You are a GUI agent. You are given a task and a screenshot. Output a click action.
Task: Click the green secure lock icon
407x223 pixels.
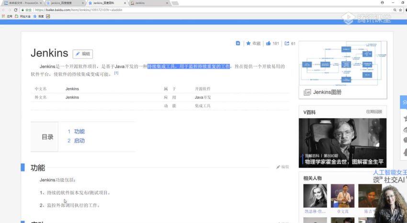tap(23, 10)
